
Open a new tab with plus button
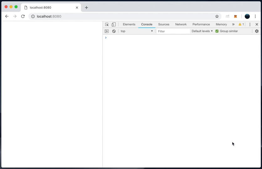[86, 8]
